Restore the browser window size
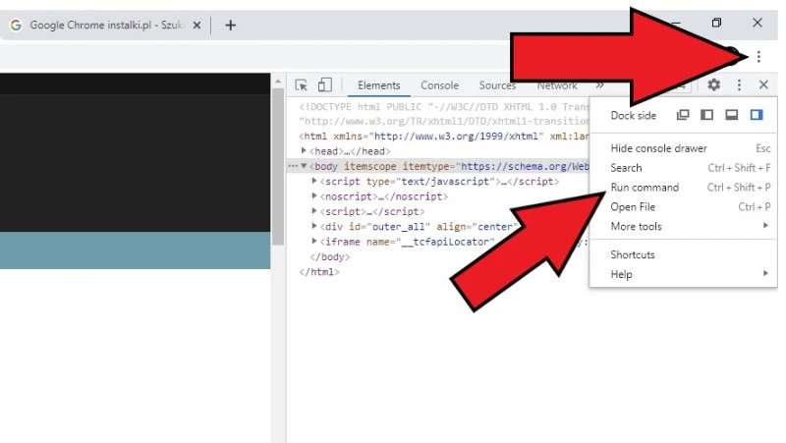The image size is (786, 443). (x=716, y=23)
